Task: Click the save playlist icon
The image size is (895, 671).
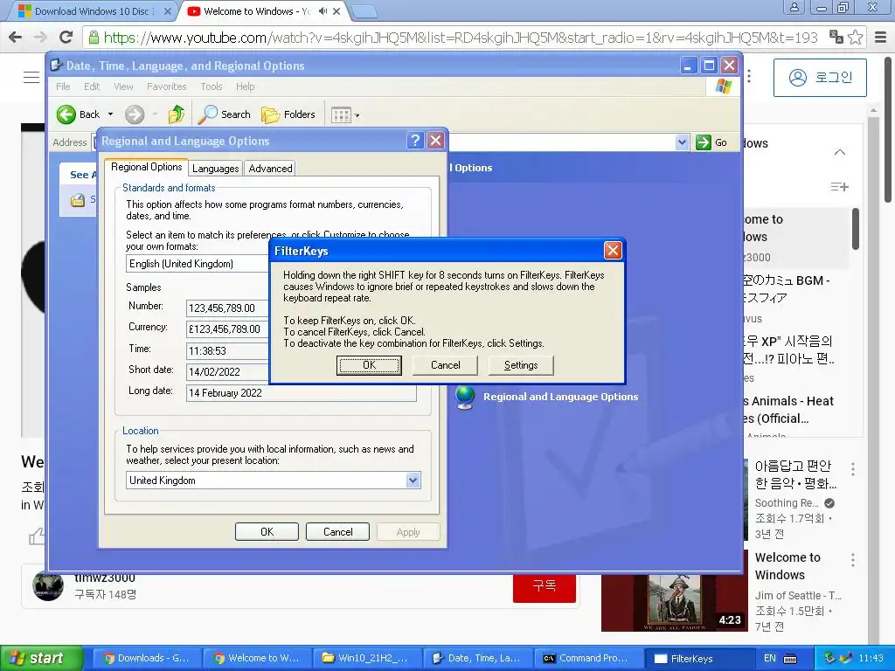Action: tap(840, 187)
